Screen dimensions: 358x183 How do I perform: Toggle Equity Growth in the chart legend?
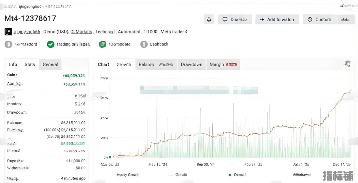coord(128,175)
